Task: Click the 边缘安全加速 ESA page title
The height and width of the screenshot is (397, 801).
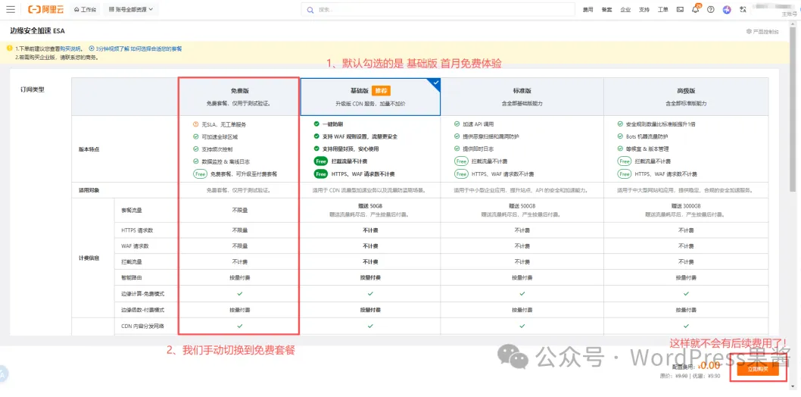Action: pyautogui.click(x=37, y=31)
